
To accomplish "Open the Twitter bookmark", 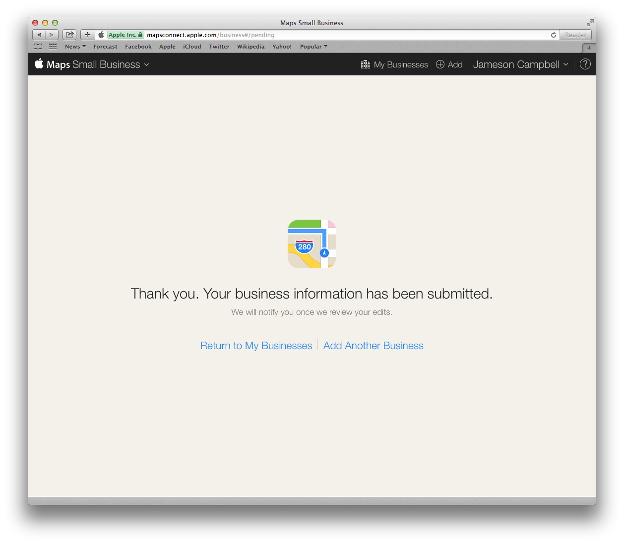I will tap(219, 47).
